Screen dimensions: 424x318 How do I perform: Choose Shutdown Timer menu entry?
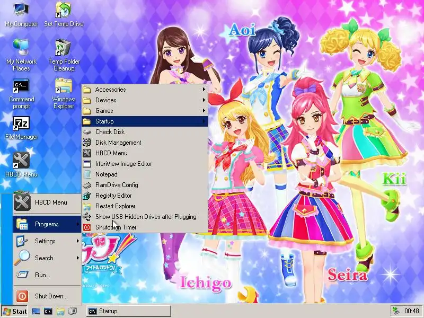point(145,227)
